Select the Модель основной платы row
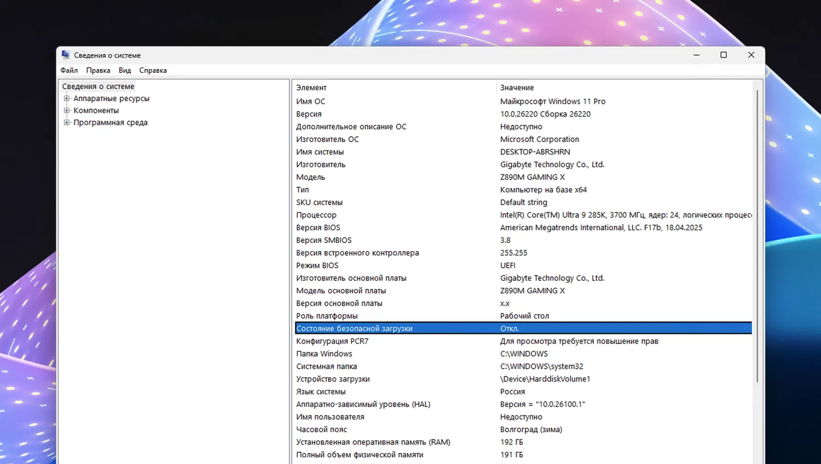821x464 pixels. (x=523, y=290)
